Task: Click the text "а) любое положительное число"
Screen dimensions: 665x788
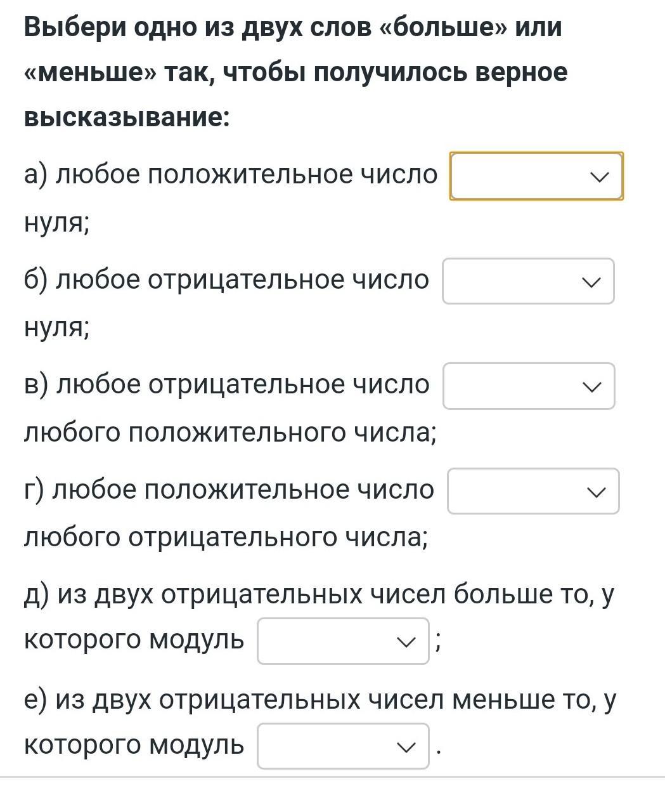Action: coord(231,174)
